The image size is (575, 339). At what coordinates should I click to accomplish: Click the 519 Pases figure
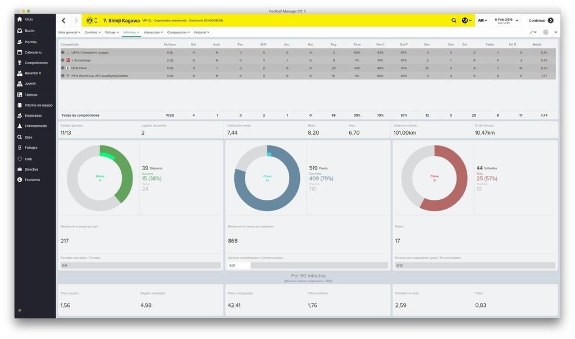pyautogui.click(x=318, y=168)
